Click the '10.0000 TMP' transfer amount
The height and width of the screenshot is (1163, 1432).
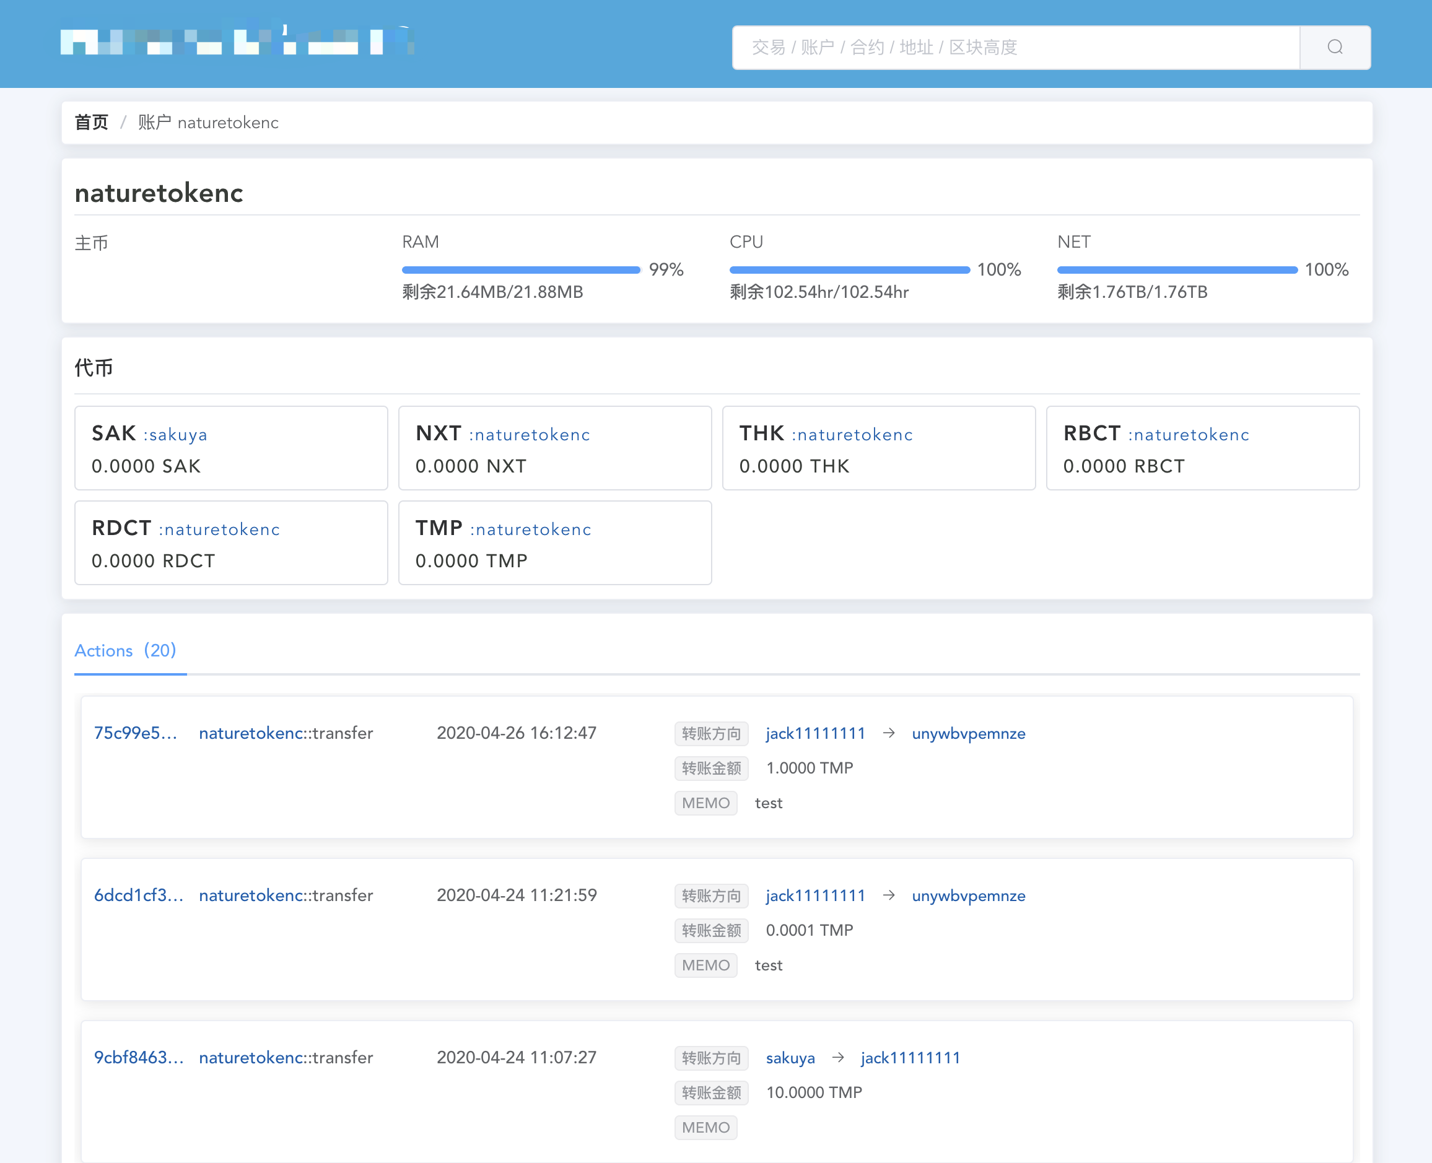tap(814, 1092)
